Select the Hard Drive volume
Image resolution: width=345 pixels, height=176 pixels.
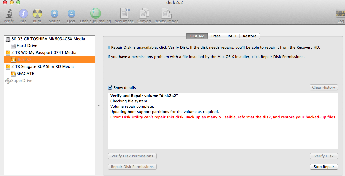[49, 46]
